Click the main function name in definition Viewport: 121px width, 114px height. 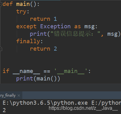[x=23, y=4]
